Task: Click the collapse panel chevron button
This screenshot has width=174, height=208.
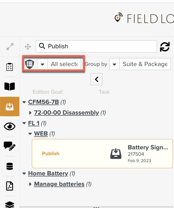Action: 97,79
